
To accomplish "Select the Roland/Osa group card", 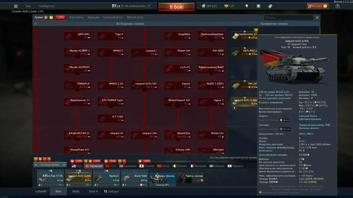I will 178,135.
